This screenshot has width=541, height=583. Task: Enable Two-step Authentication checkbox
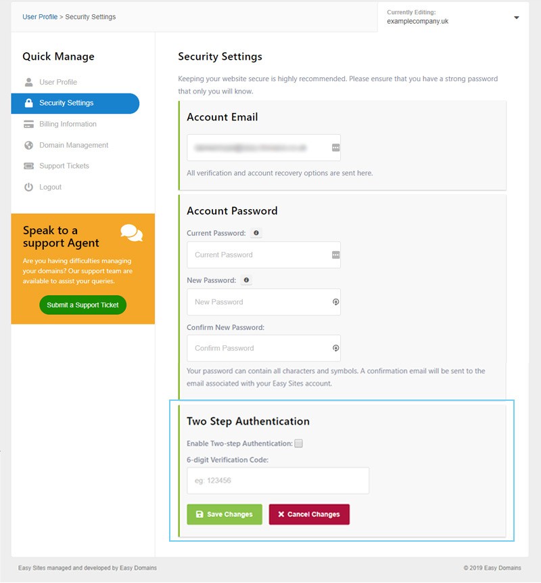pyautogui.click(x=298, y=444)
